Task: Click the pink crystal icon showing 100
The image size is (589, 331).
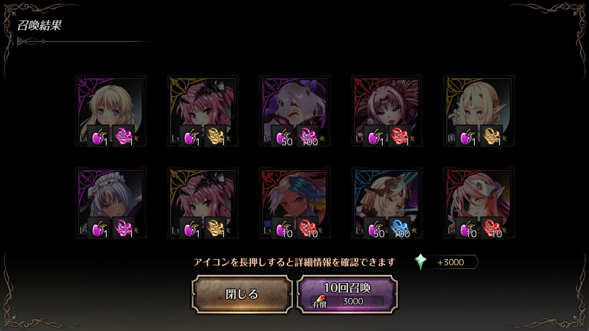Action: click(308, 136)
